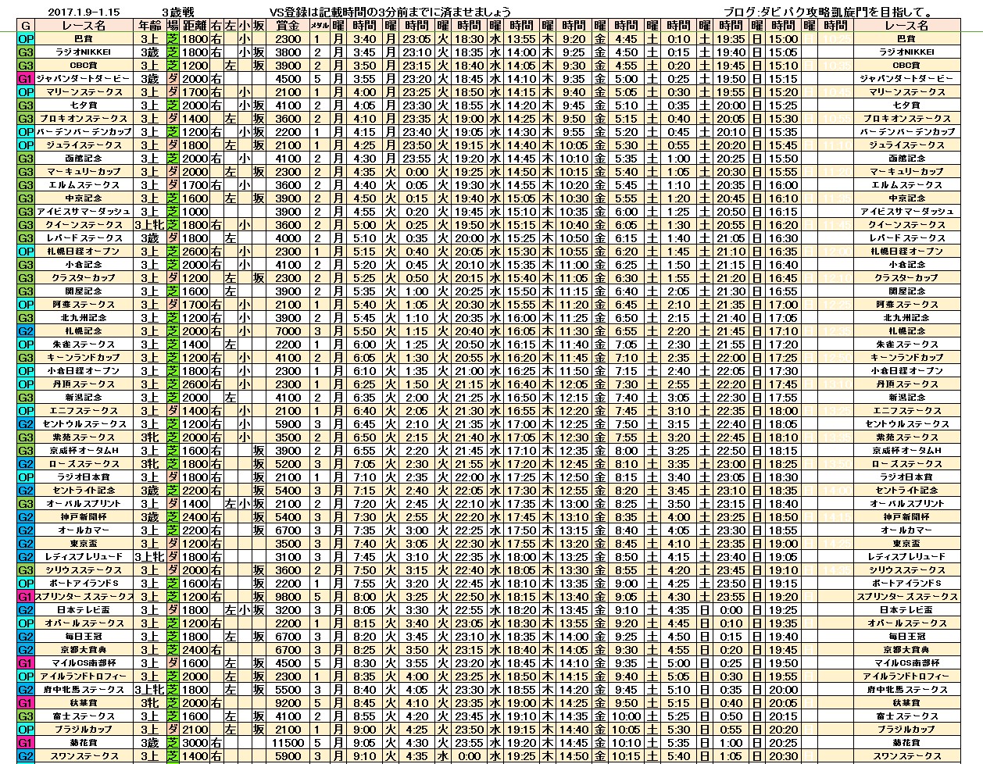The height and width of the screenshot is (764, 983).
Task: Select time 19:35 in the 巴賞 row
Action: click(x=731, y=39)
